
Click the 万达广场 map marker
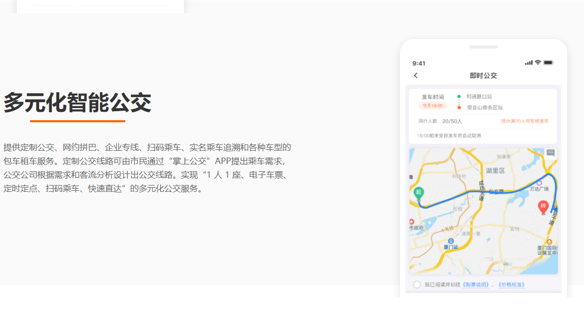(x=539, y=183)
